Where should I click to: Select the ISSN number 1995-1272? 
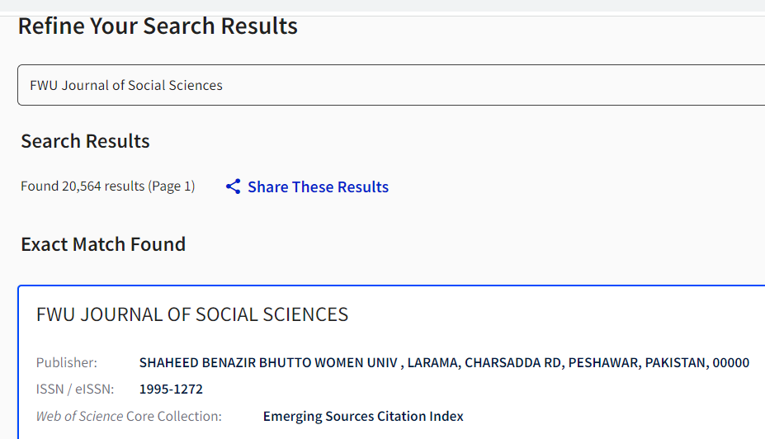coord(171,389)
